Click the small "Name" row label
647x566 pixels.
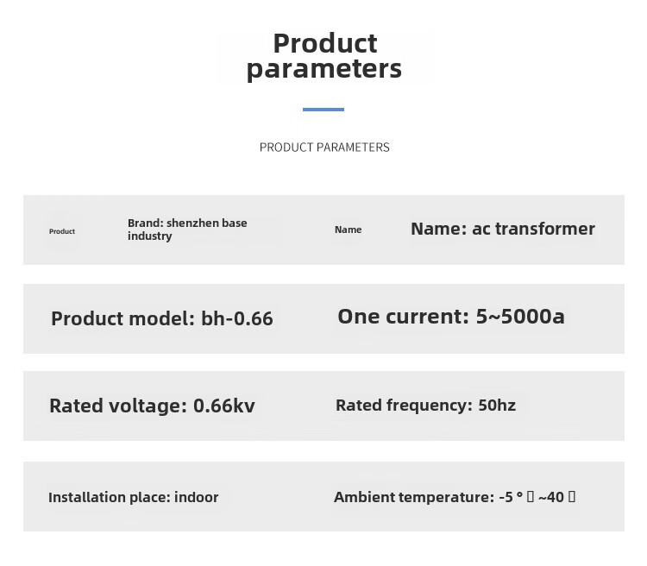[348, 230]
